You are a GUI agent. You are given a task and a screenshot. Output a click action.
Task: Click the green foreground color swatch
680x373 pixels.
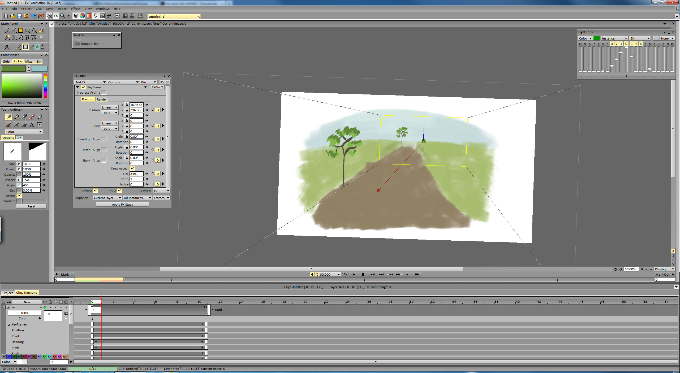coord(14,69)
